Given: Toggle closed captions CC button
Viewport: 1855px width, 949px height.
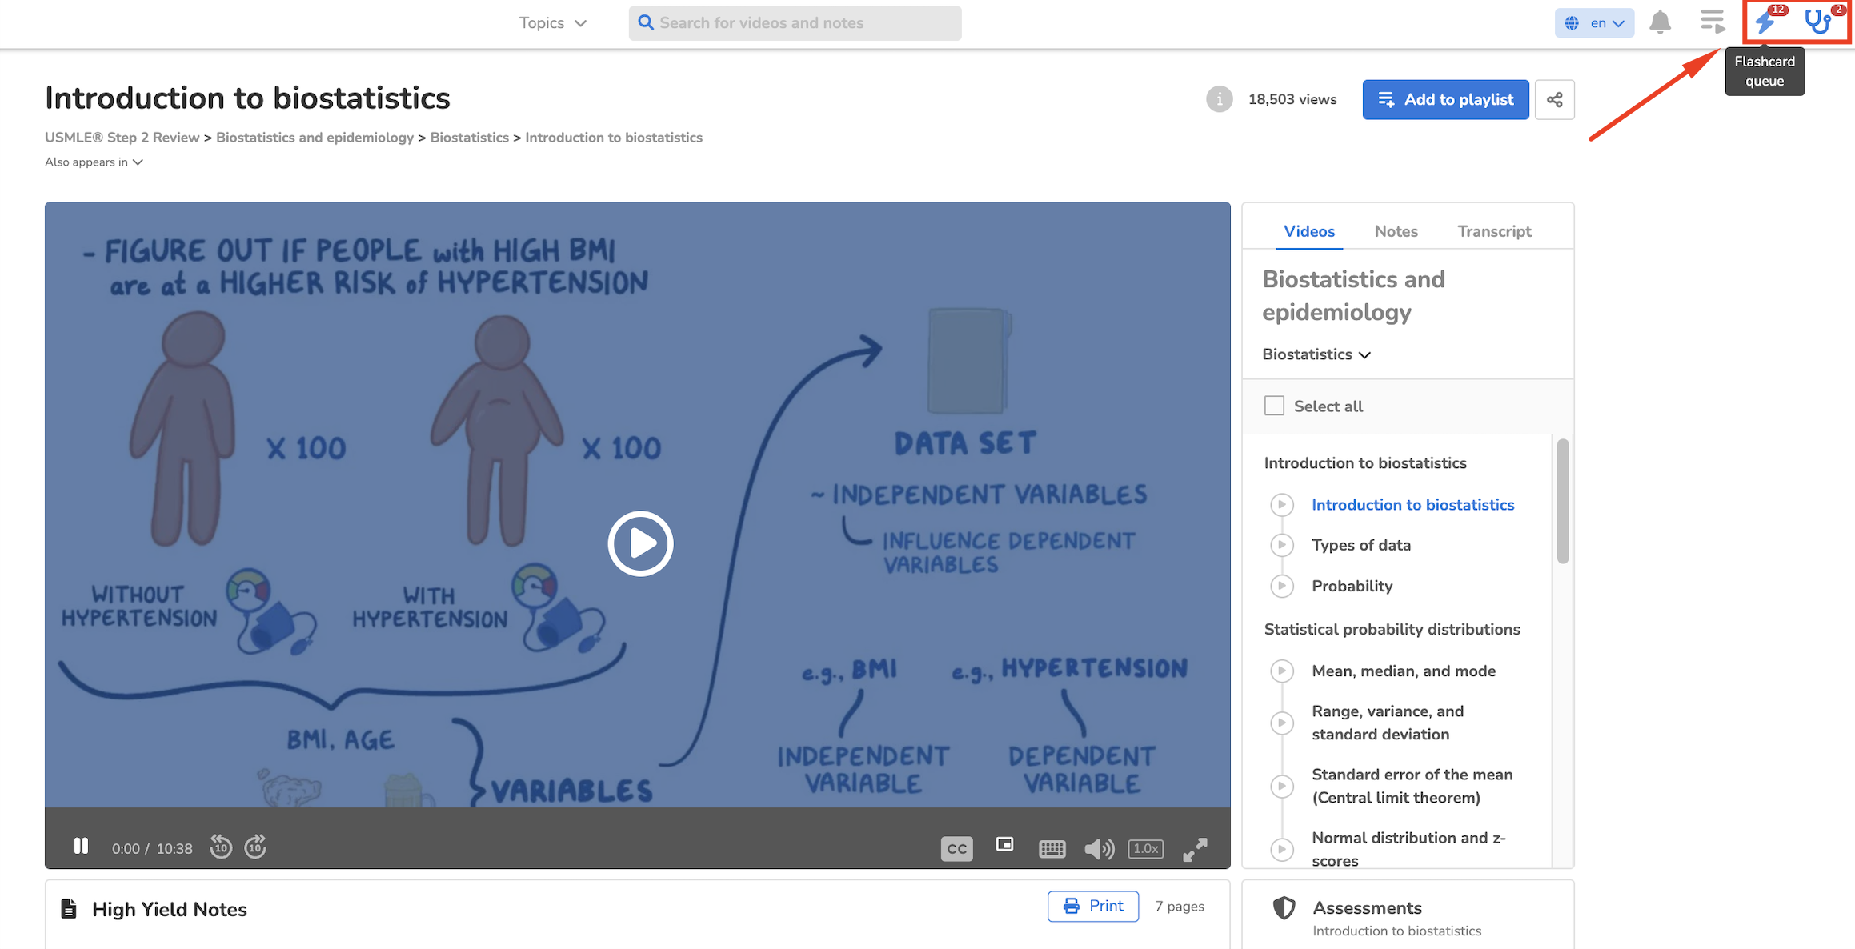Looking at the screenshot, I should pyautogui.click(x=956, y=849).
